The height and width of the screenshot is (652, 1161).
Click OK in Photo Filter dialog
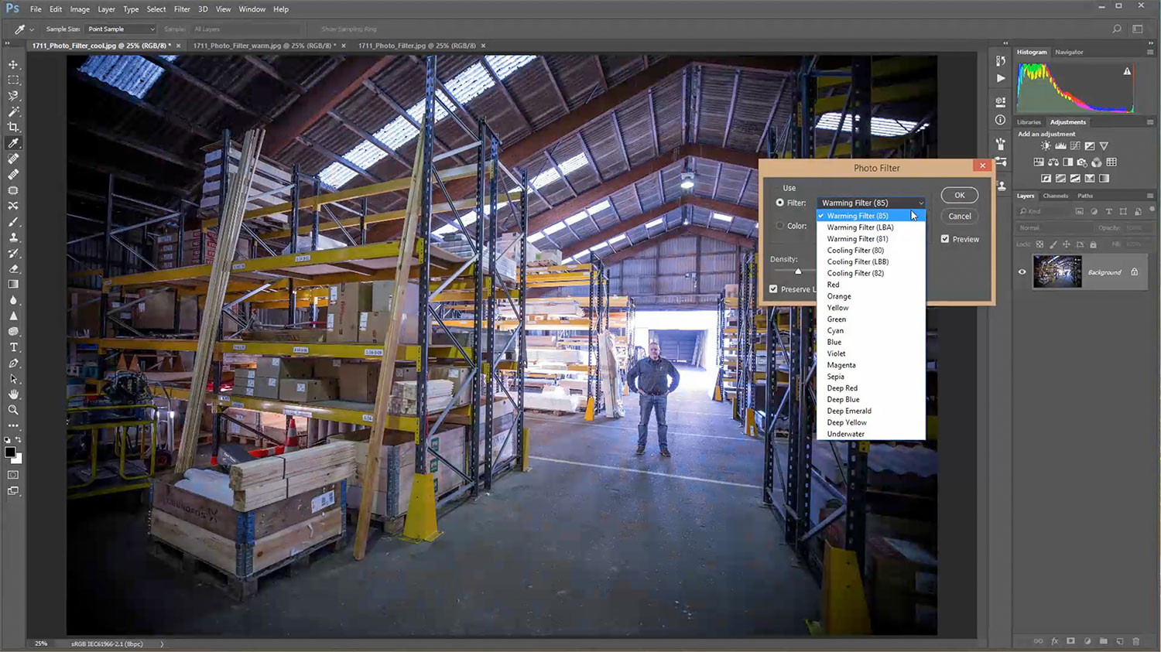tap(959, 196)
